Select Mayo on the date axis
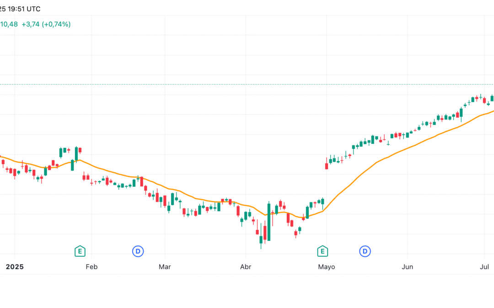Viewport: 494px width, 308px height. (x=327, y=267)
